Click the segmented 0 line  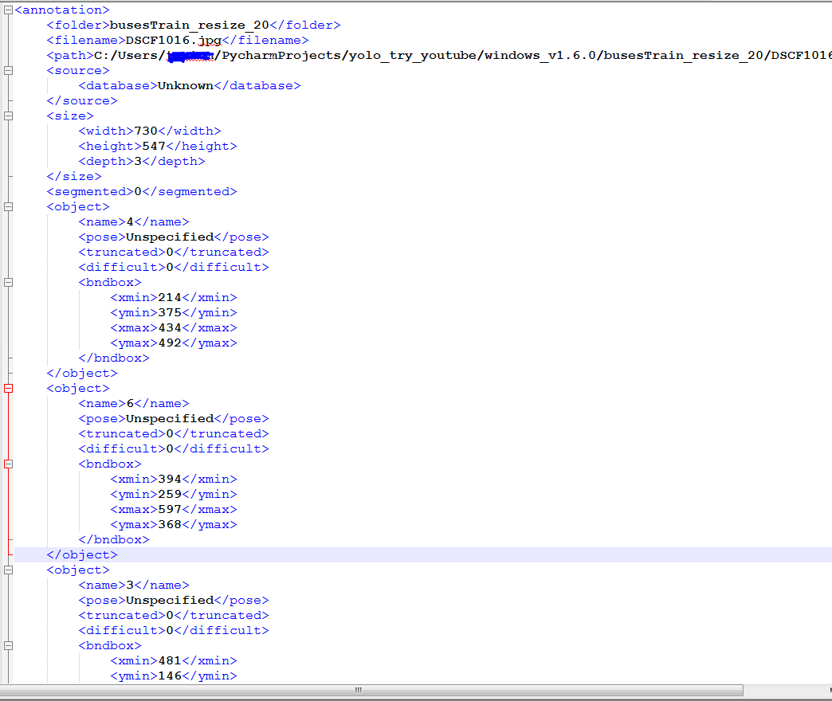[x=142, y=191]
